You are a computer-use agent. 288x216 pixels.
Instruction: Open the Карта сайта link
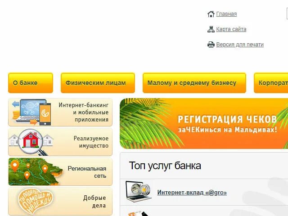[x=231, y=29]
